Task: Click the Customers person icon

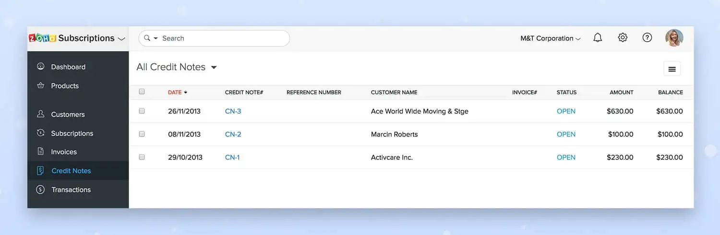Action: point(40,114)
